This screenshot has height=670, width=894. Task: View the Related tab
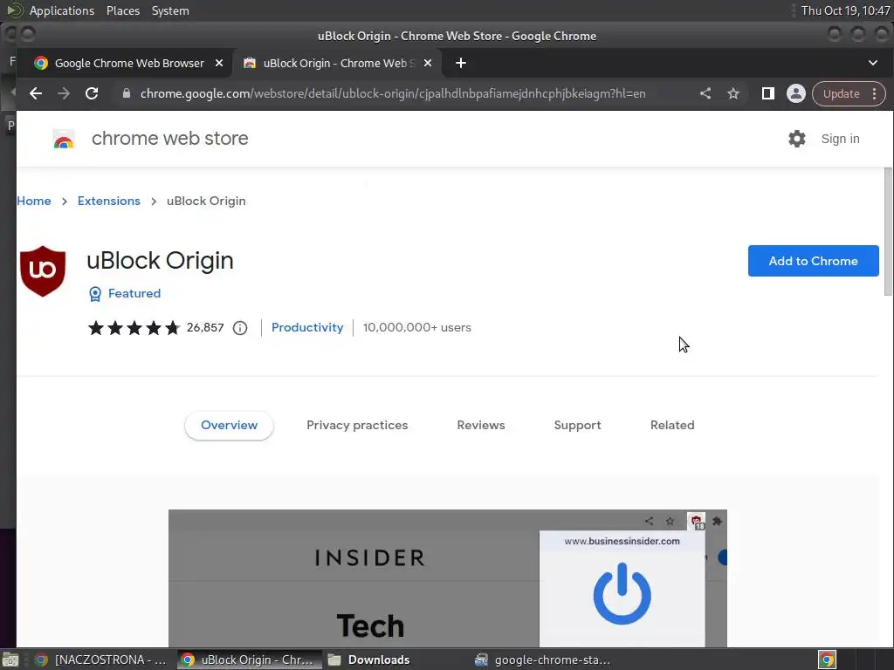pos(672,425)
